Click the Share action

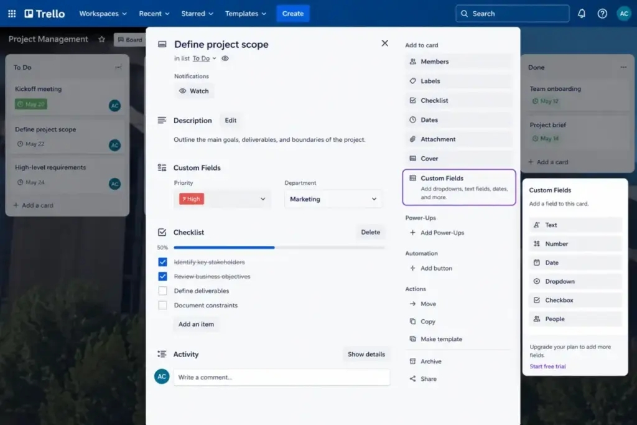point(423,379)
